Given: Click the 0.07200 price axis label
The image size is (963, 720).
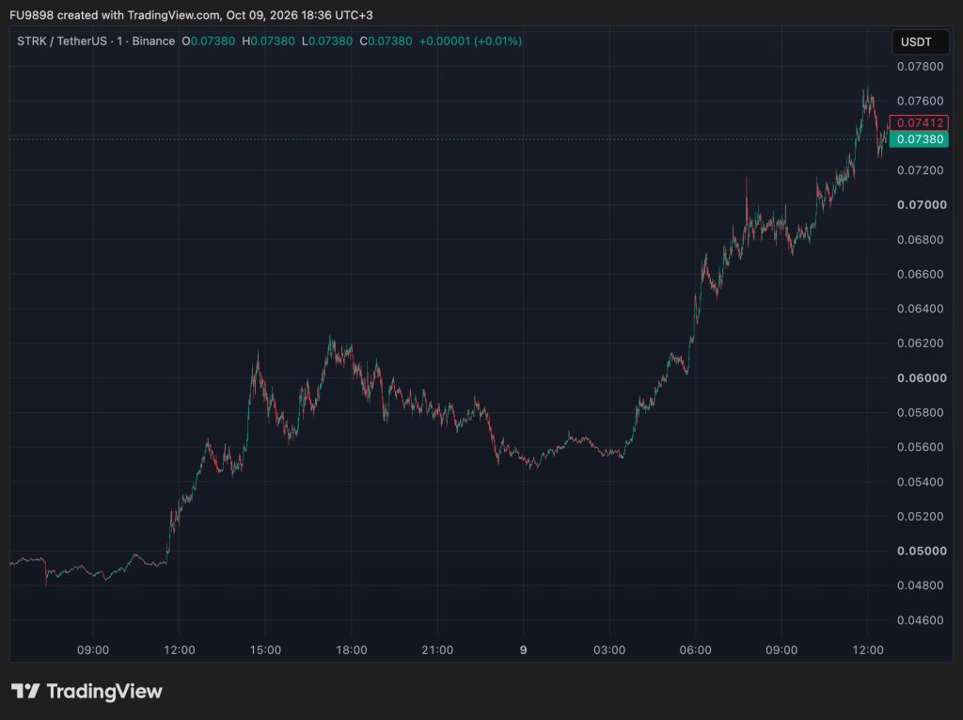Looking at the screenshot, I should pos(920,170).
